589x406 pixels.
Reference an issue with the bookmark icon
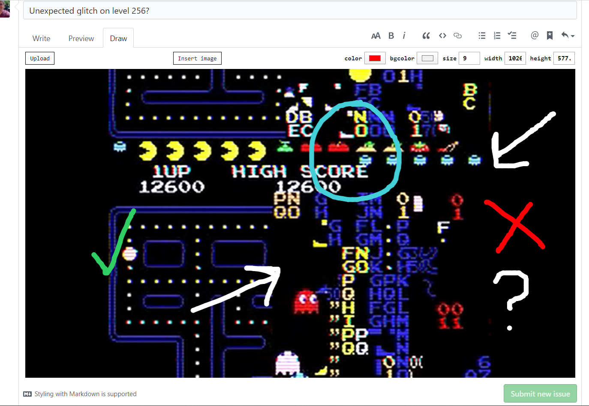point(550,36)
